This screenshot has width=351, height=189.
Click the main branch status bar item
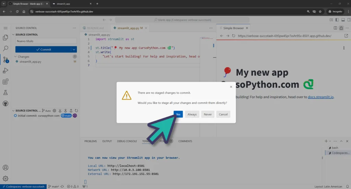[54, 187]
